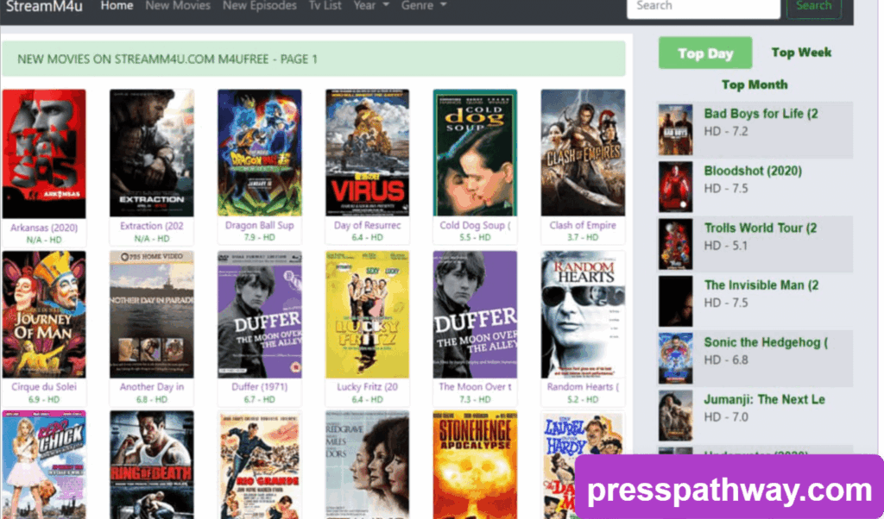
Task: Click the Extraction (202 title link
Action: [x=152, y=226]
